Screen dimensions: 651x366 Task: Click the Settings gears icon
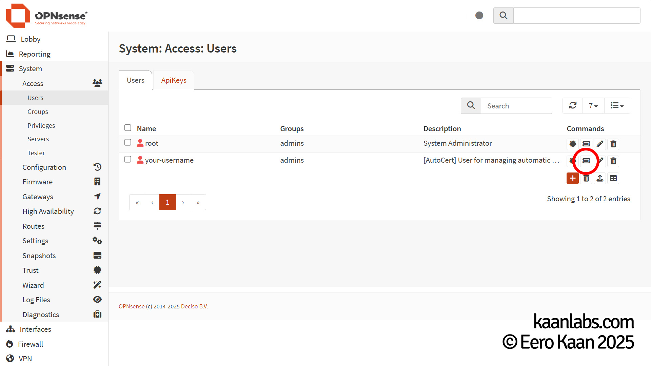97,241
